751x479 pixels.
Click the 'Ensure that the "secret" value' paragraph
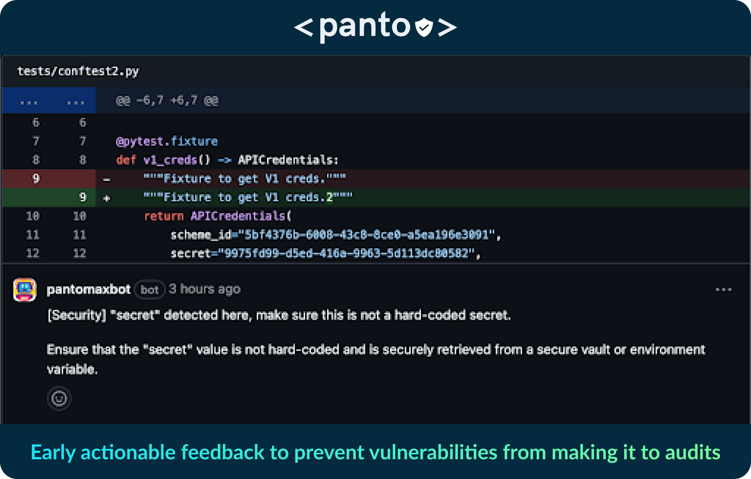376,359
